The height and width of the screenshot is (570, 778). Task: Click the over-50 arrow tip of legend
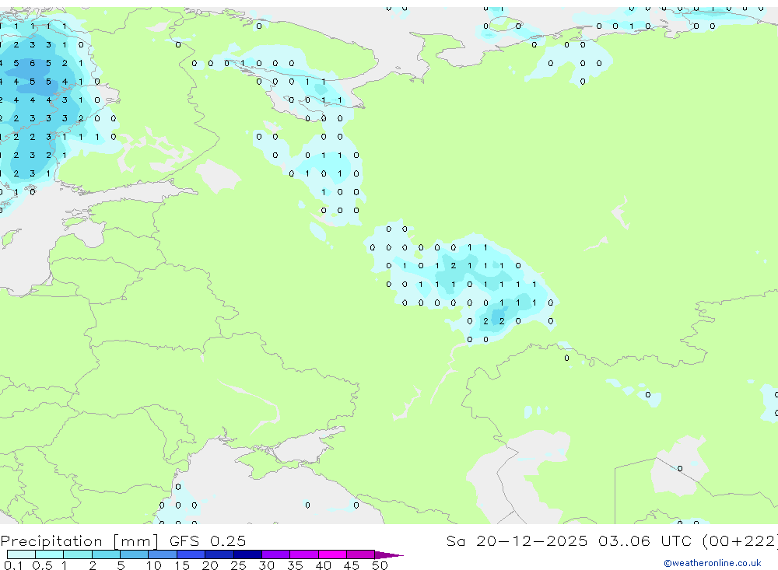pyautogui.click(x=389, y=555)
